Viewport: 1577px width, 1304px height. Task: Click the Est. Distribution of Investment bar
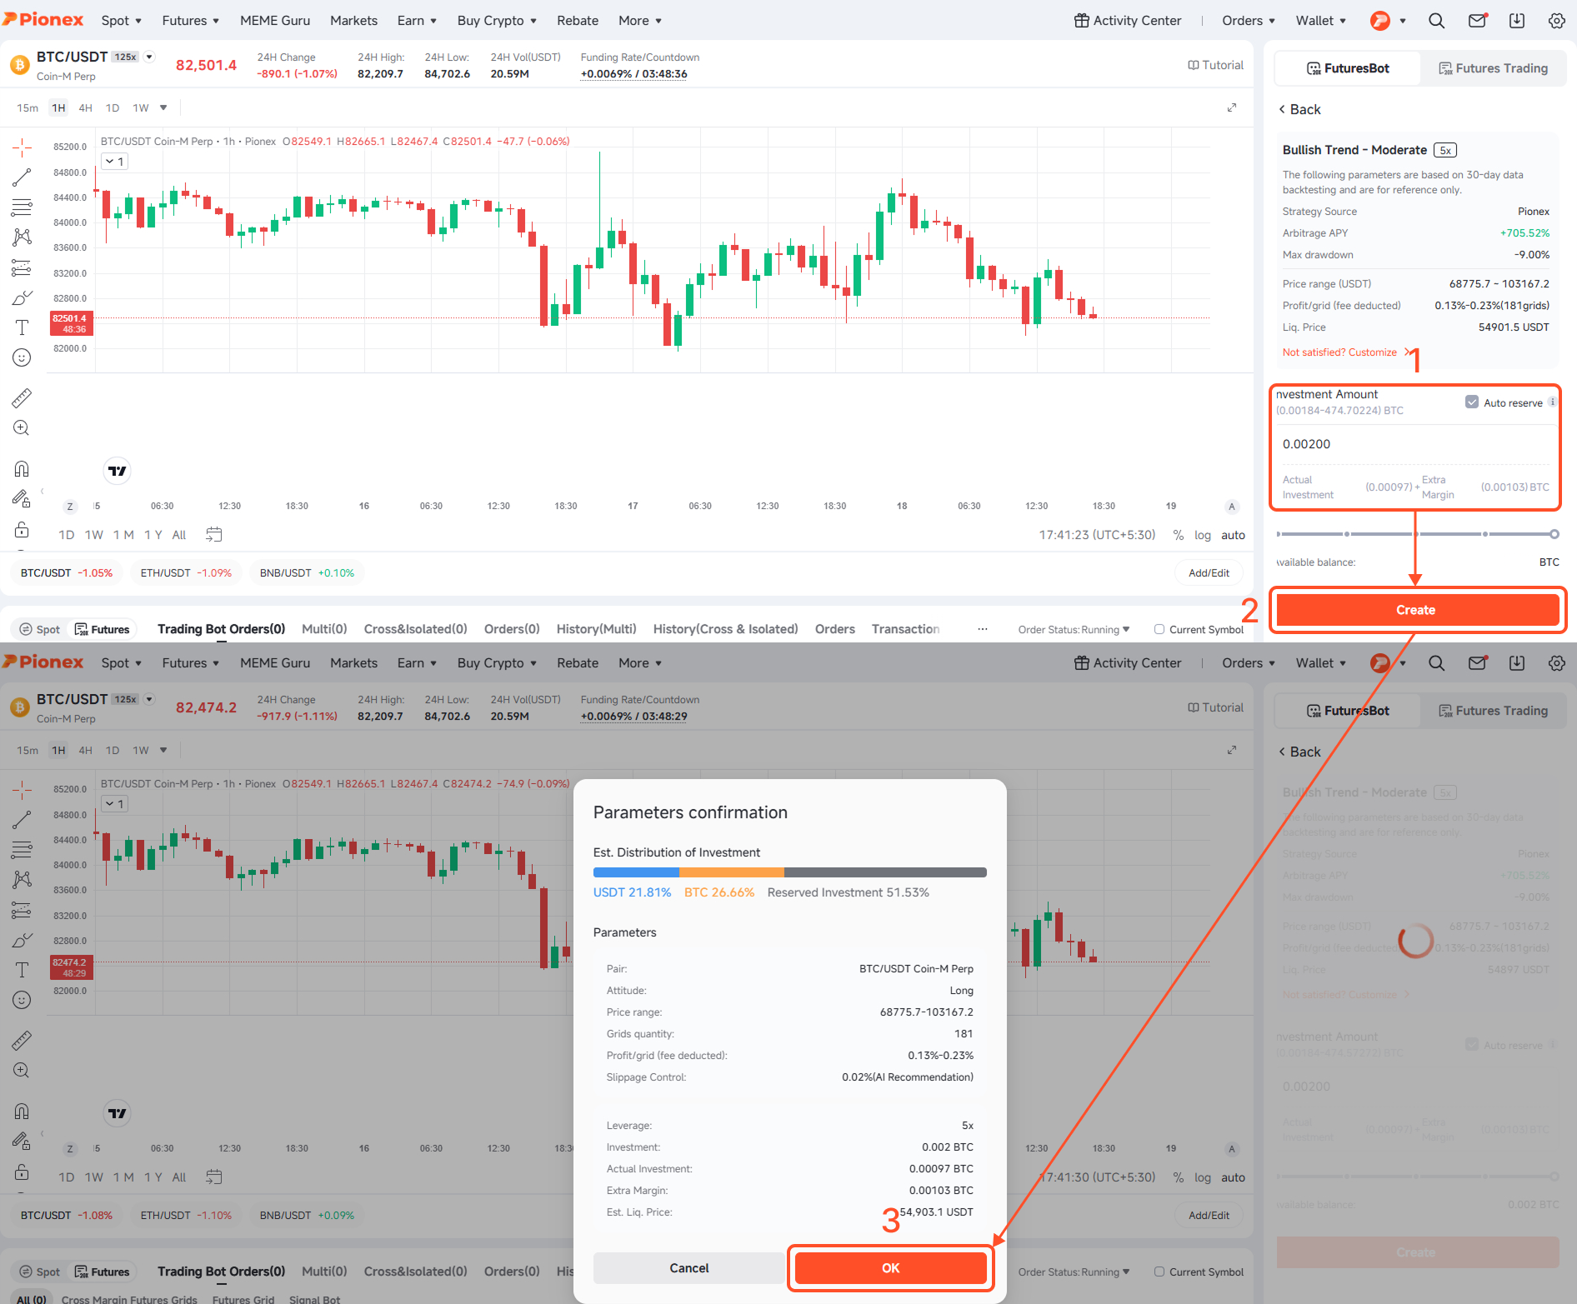pos(789,872)
